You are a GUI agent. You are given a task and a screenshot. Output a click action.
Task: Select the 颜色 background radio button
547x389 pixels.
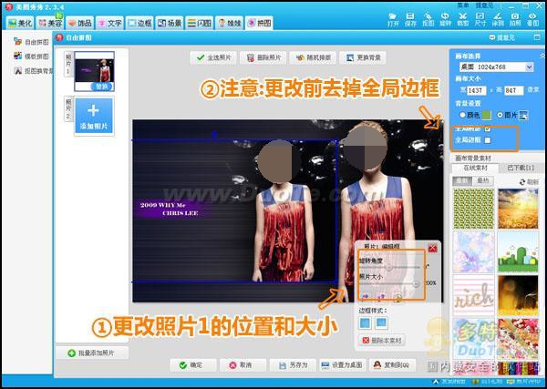pyautogui.click(x=463, y=115)
